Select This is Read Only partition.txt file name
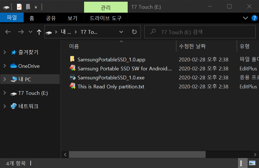259x168 pixels. pyautogui.click(x=111, y=86)
